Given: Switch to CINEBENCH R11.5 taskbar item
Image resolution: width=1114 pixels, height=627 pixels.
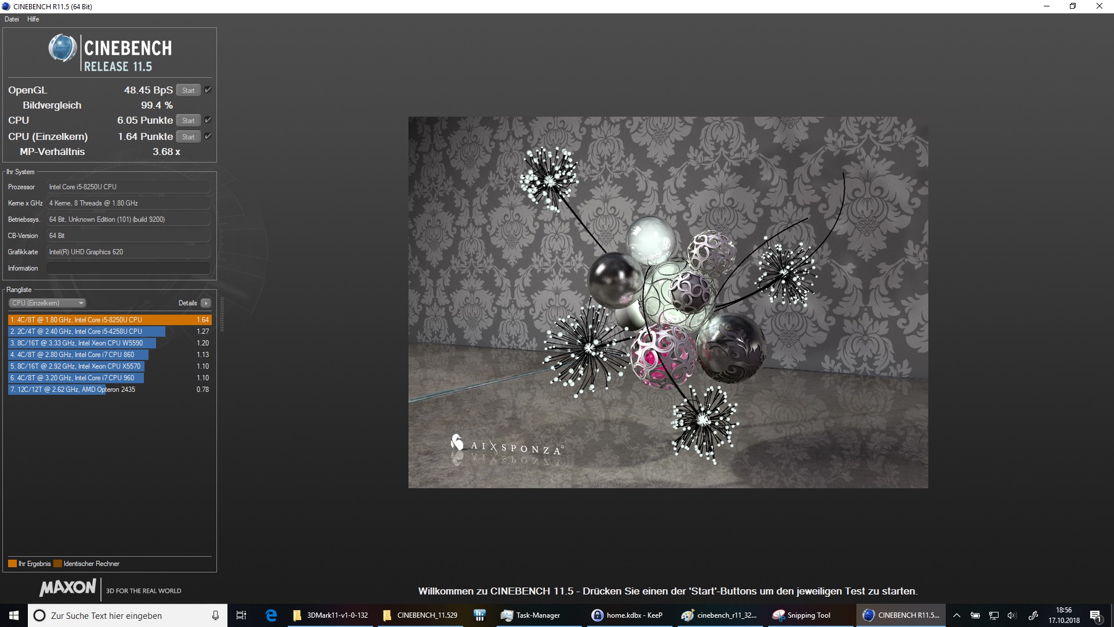Looking at the screenshot, I should pyautogui.click(x=901, y=615).
